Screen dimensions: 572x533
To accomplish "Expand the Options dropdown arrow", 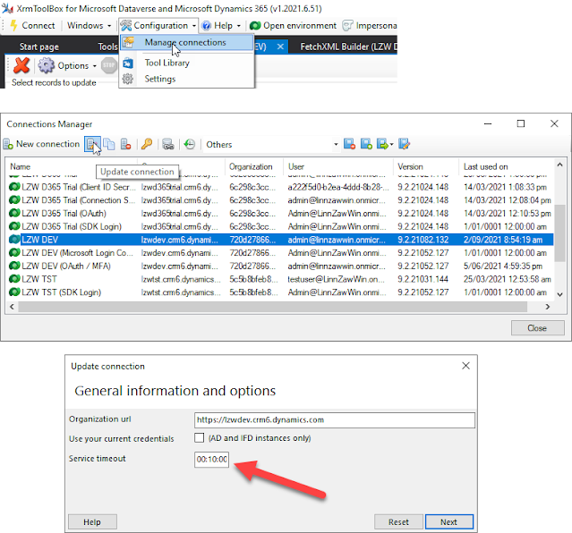I will click(x=95, y=66).
